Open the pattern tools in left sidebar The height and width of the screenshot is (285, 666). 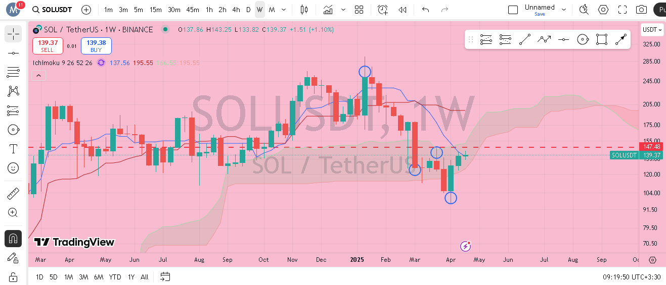coord(13,91)
